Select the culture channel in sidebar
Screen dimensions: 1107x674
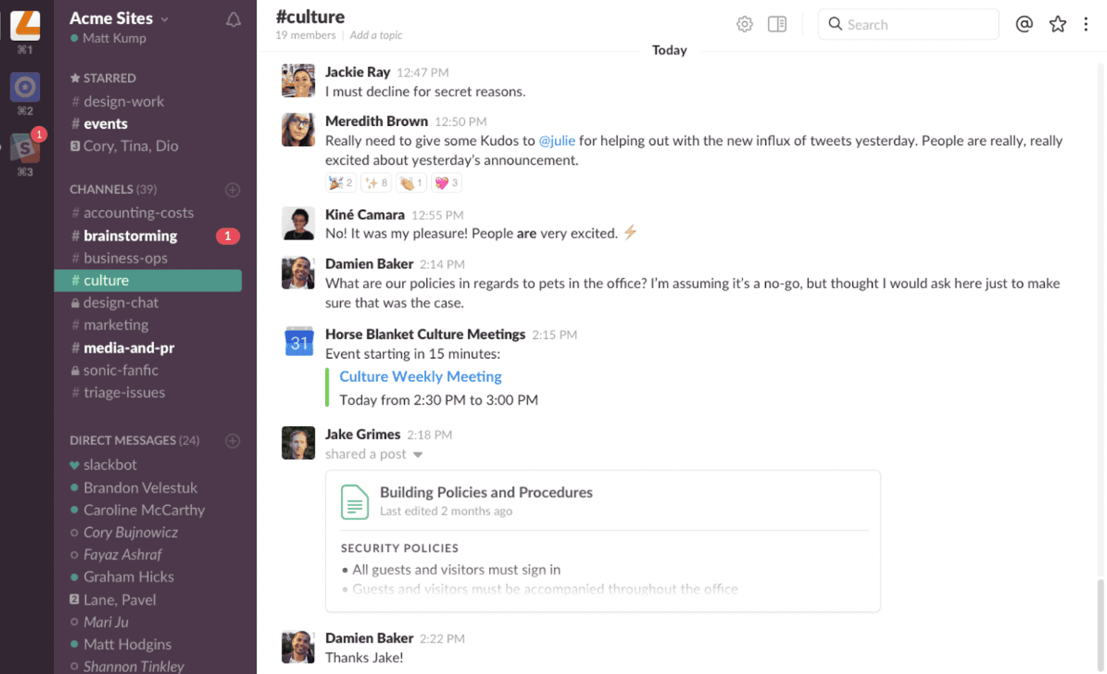pyautogui.click(x=148, y=280)
